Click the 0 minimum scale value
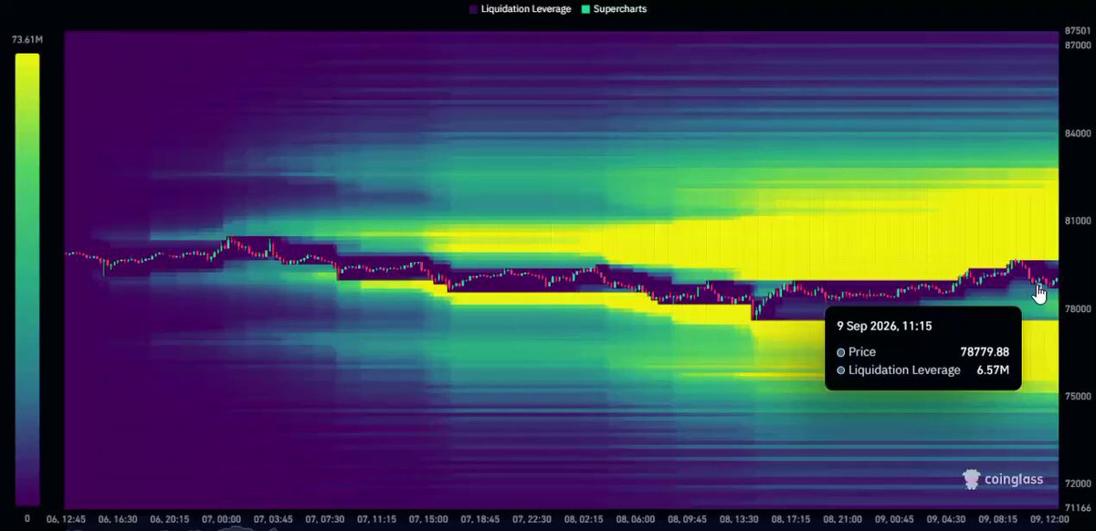The height and width of the screenshot is (531, 1096). coord(26,518)
